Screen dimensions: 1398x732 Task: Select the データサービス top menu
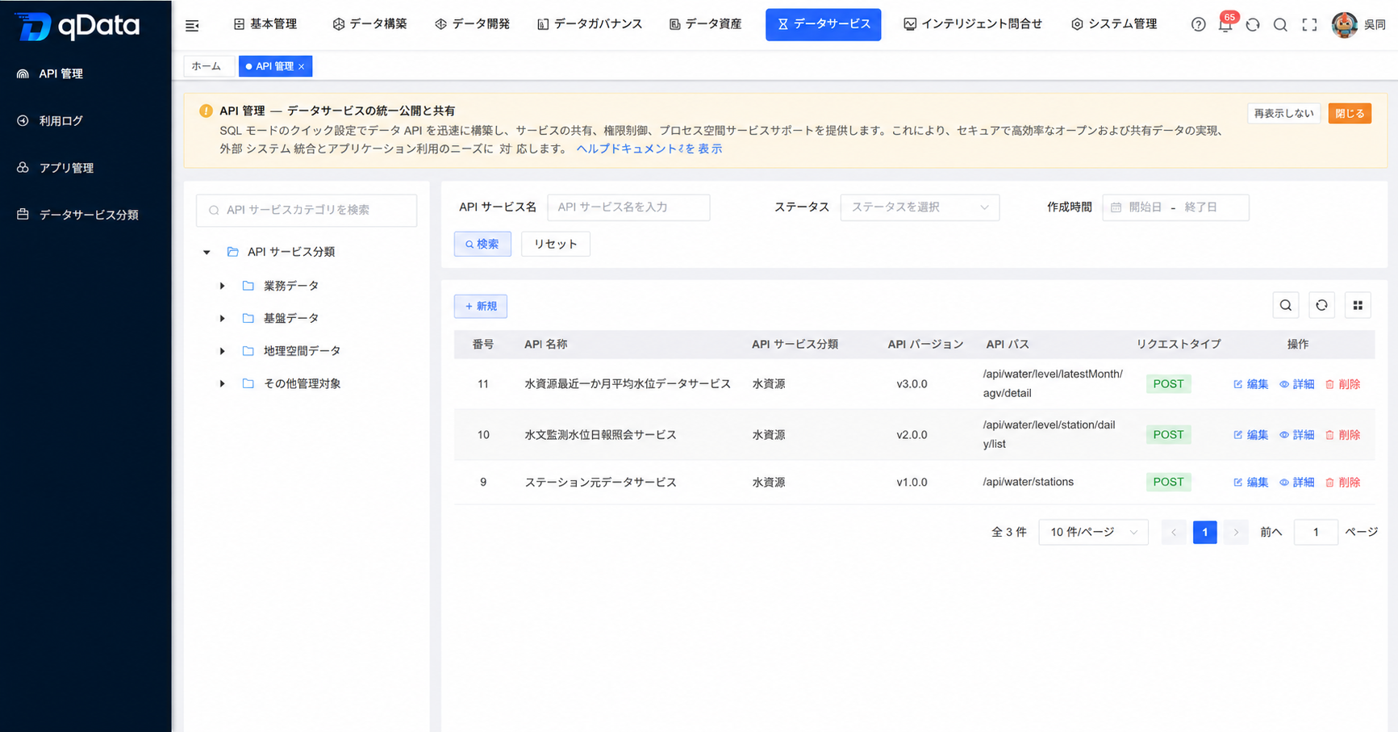[823, 24]
